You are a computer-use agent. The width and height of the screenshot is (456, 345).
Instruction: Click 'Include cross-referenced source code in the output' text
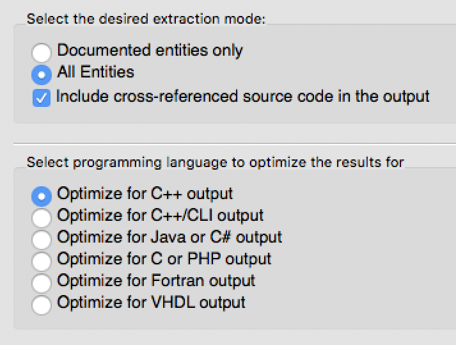click(243, 97)
